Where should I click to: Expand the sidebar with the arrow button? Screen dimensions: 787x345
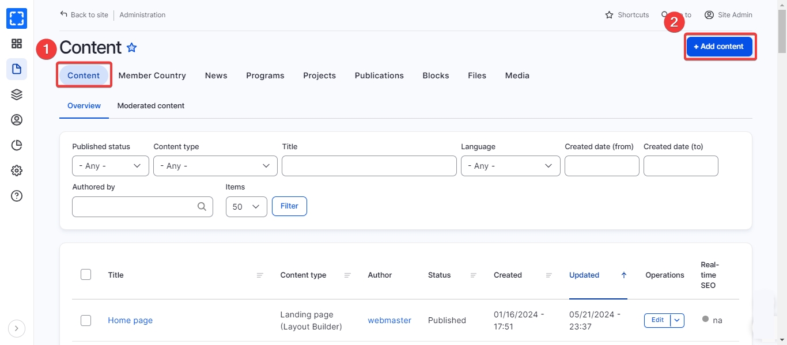[16, 328]
